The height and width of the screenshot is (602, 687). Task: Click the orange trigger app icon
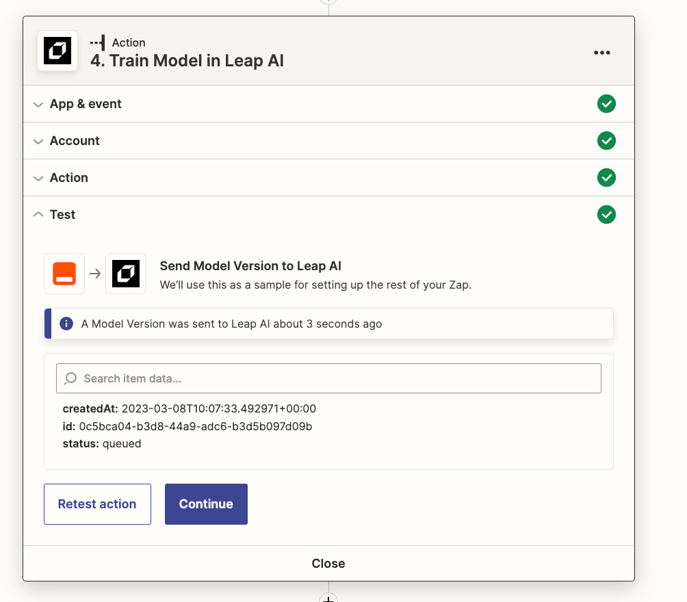(64, 274)
